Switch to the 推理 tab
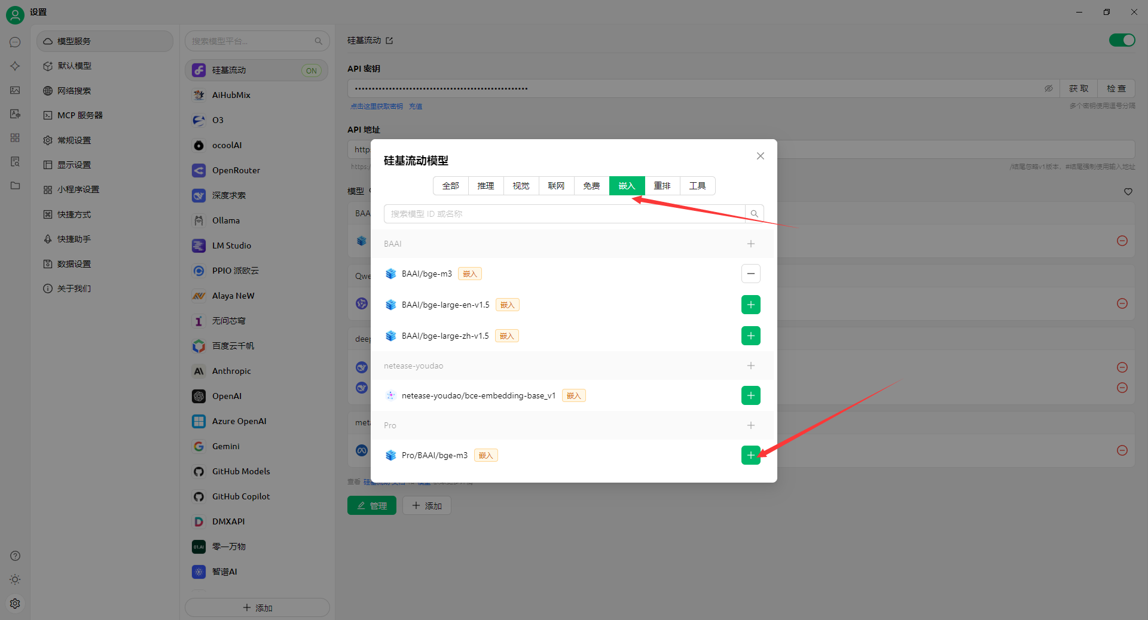Viewport: 1148px width, 620px height. click(486, 186)
